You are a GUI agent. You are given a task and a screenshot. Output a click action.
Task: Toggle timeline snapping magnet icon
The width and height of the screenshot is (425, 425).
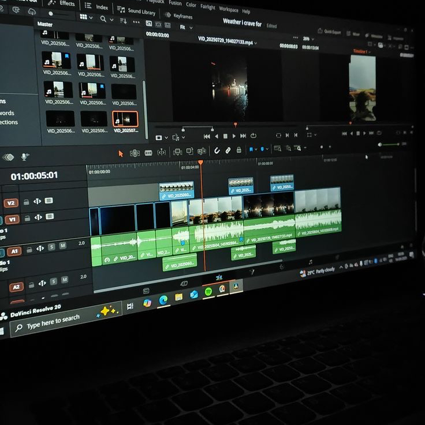(217, 151)
